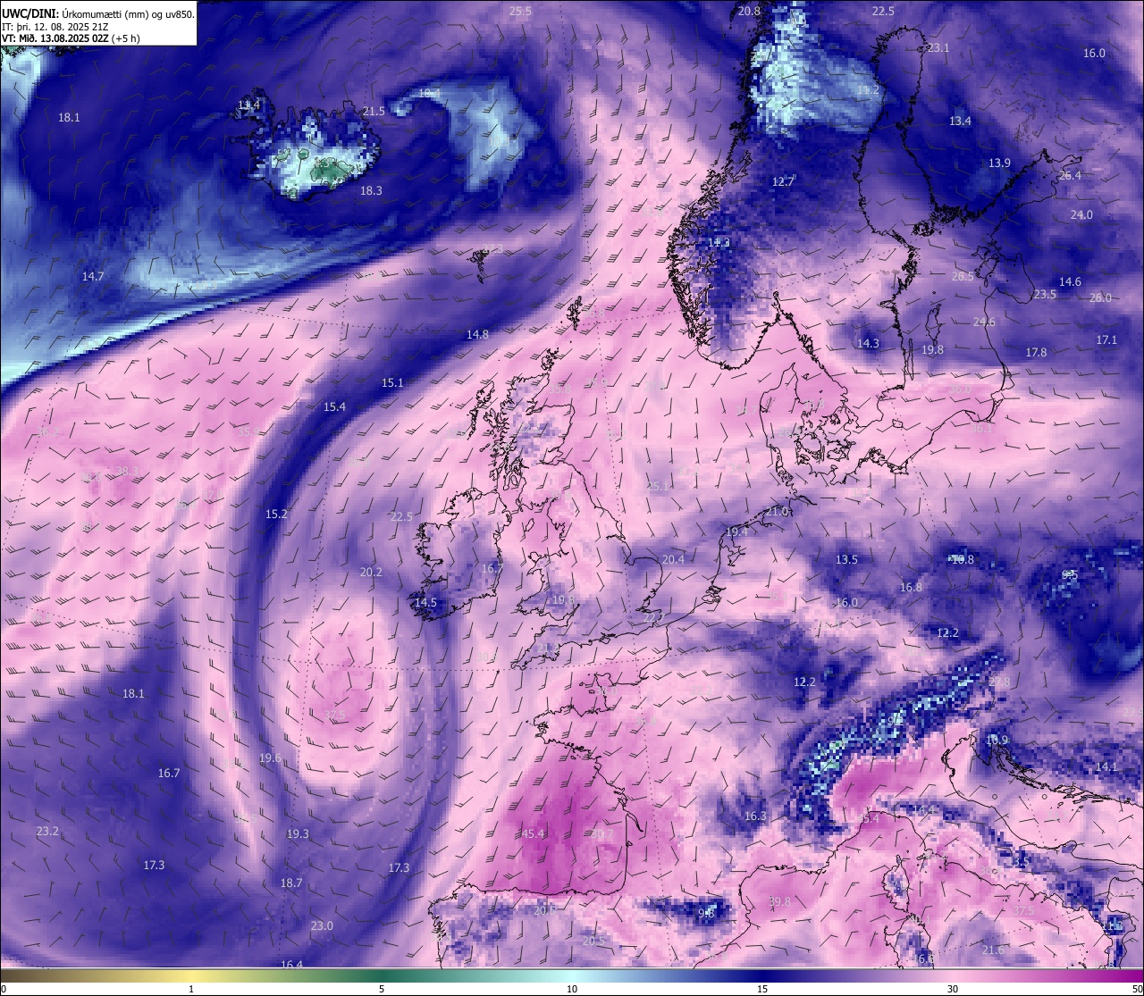This screenshot has height=996, width=1144.
Task: Click the 19.8 value over the Baltic Sea
Action: [x=932, y=349]
